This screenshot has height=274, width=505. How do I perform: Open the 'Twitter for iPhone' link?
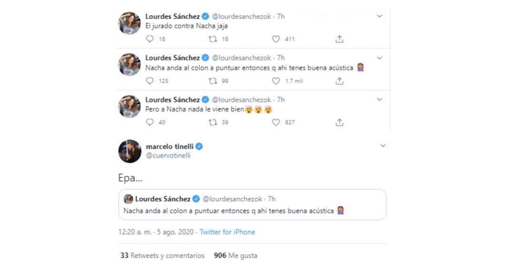[227, 232]
